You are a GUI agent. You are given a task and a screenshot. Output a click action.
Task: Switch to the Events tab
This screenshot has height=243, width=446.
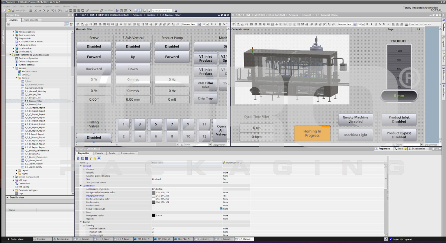click(99, 153)
